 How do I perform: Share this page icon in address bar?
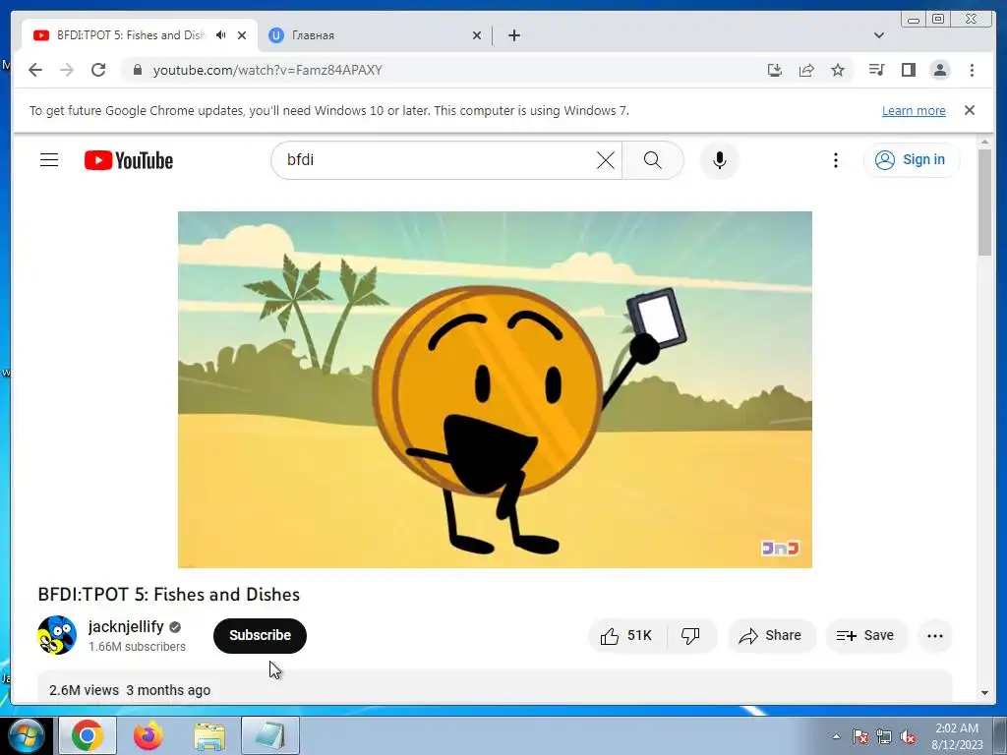point(806,70)
